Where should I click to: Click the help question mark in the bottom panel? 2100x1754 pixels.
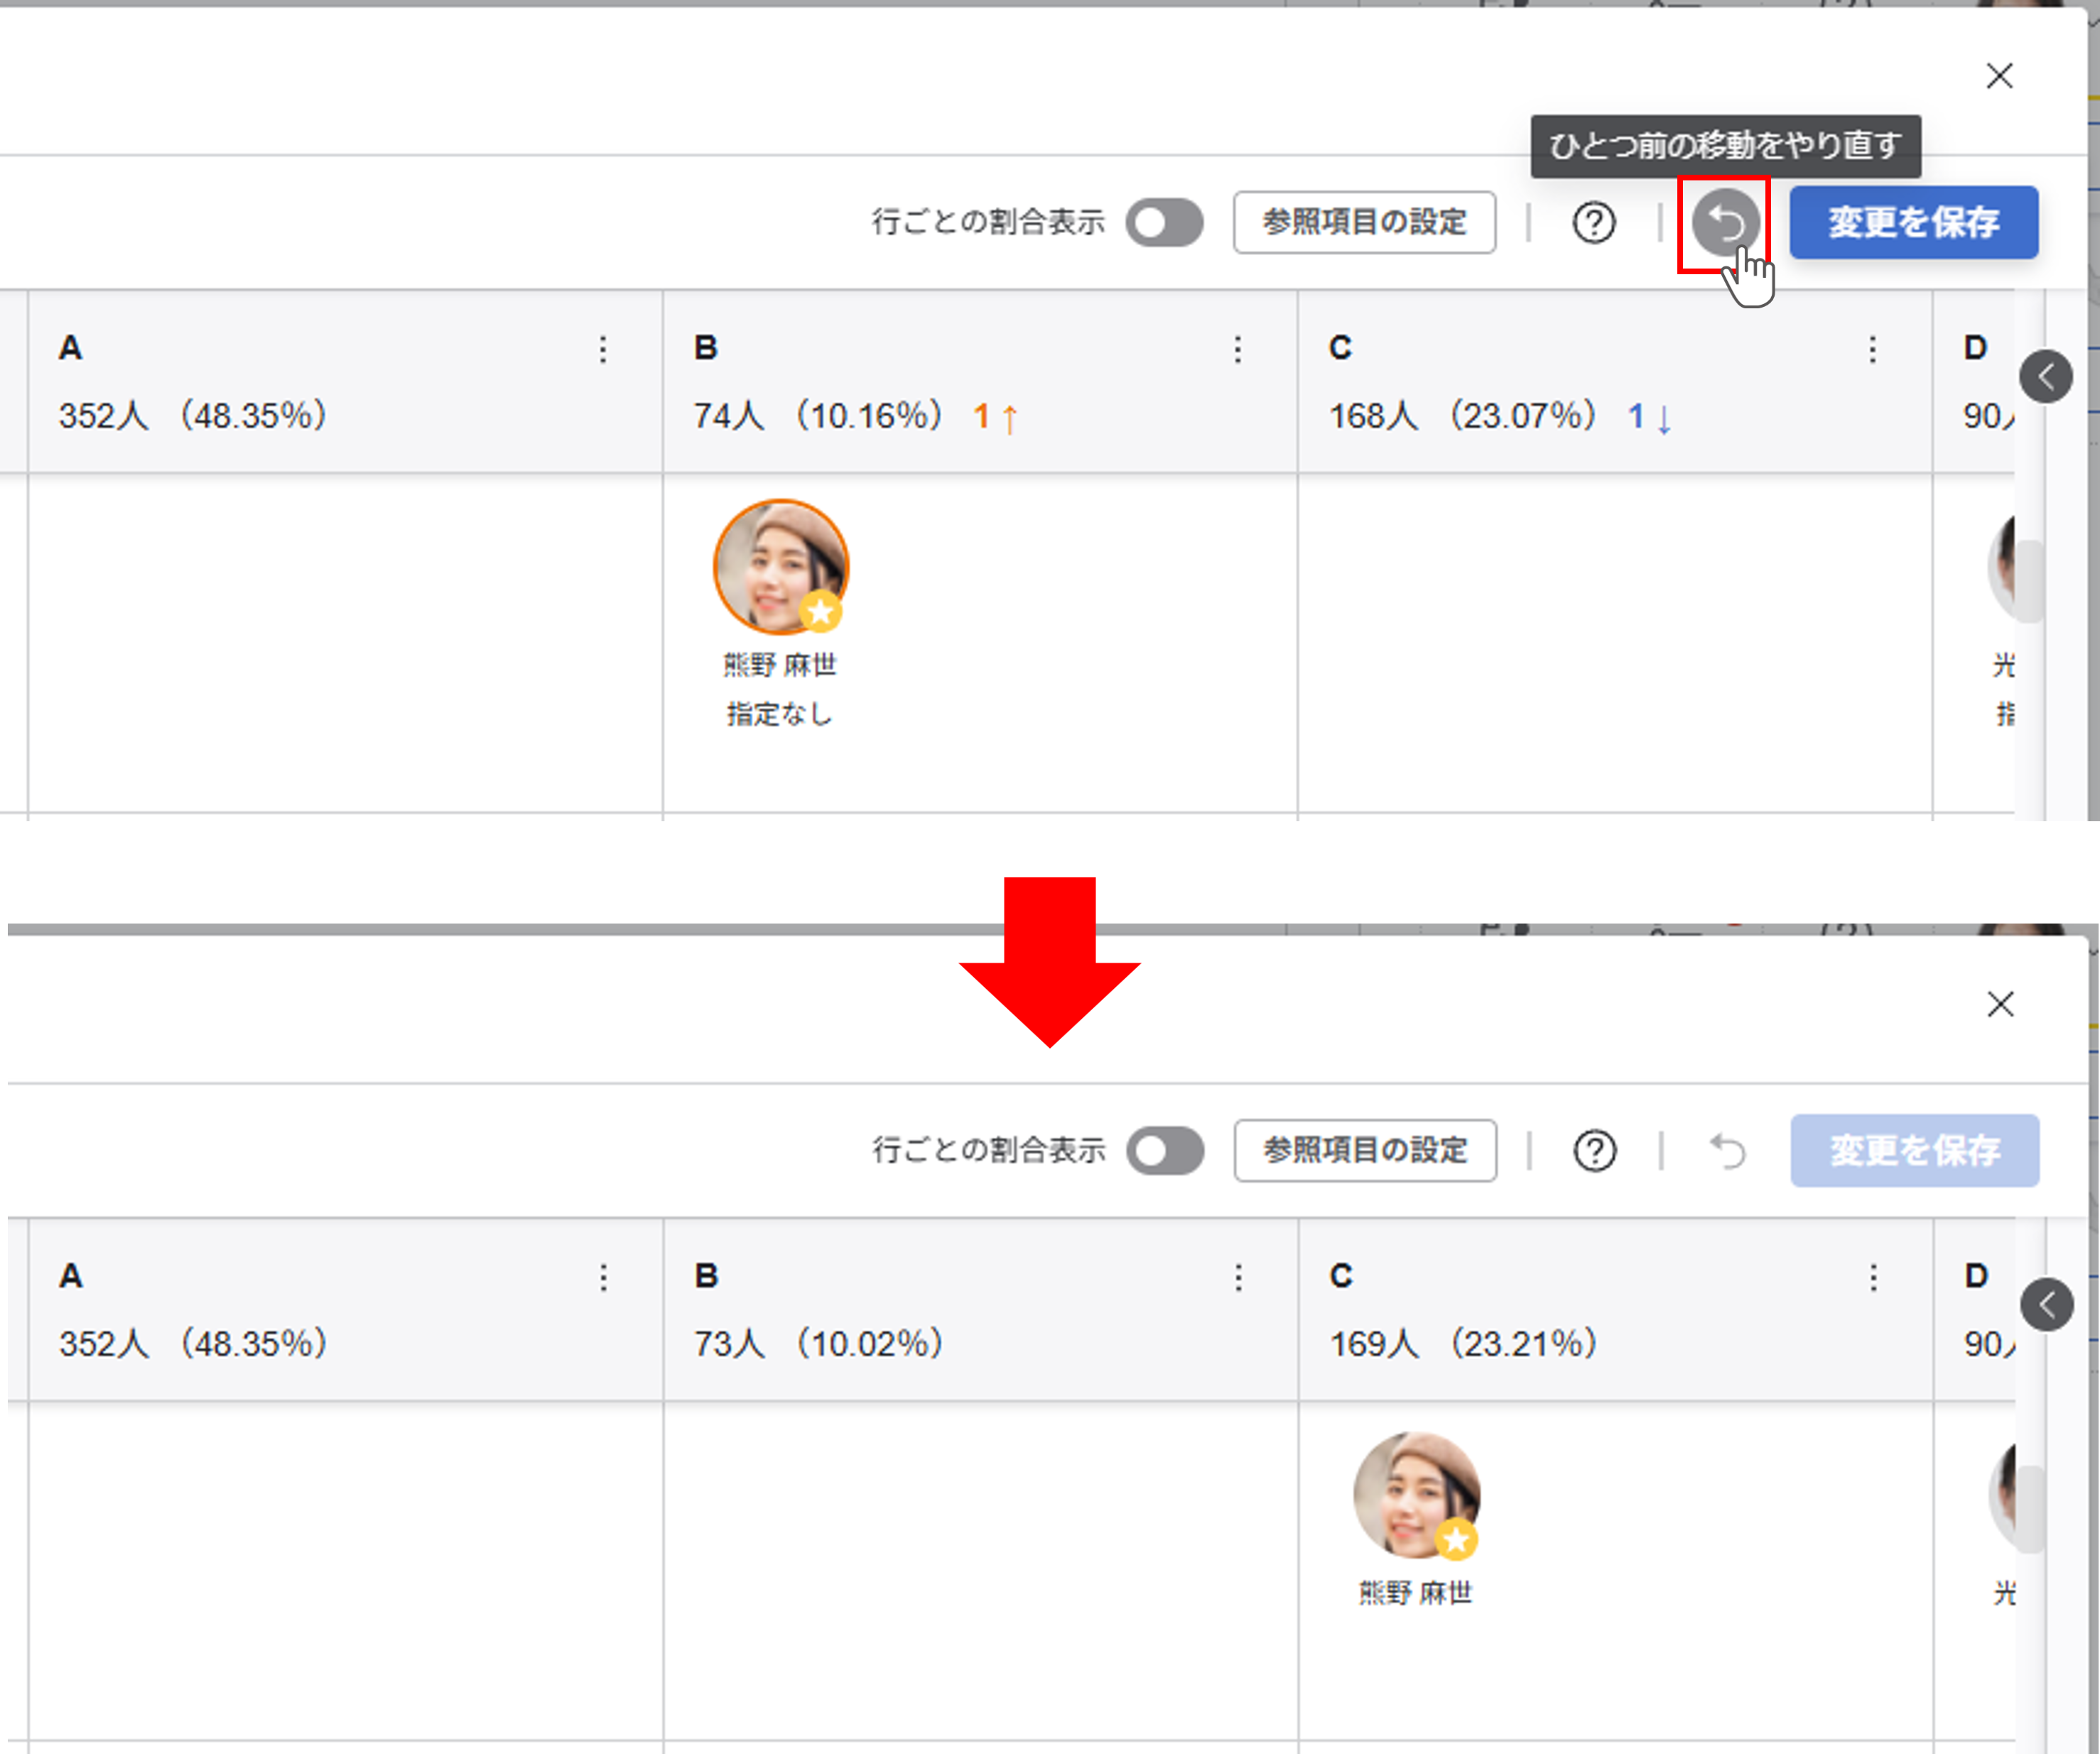(x=1594, y=1150)
